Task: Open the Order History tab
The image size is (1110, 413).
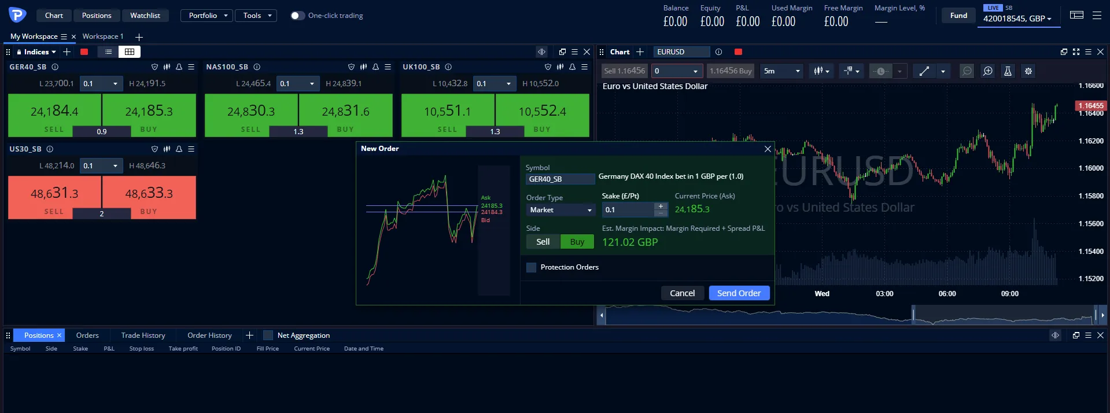Action: [209, 335]
